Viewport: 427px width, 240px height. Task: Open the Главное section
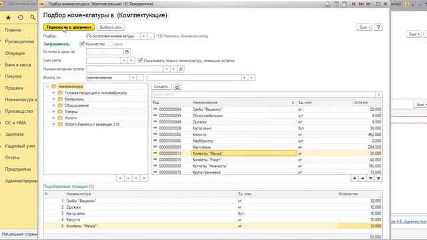(x=13, y=30)
